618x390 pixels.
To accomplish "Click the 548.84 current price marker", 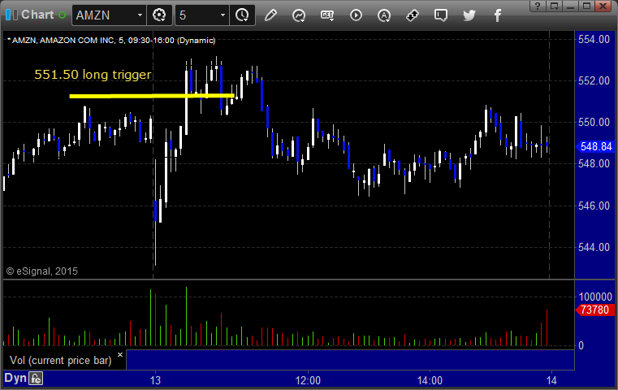I will pos(595,147).
